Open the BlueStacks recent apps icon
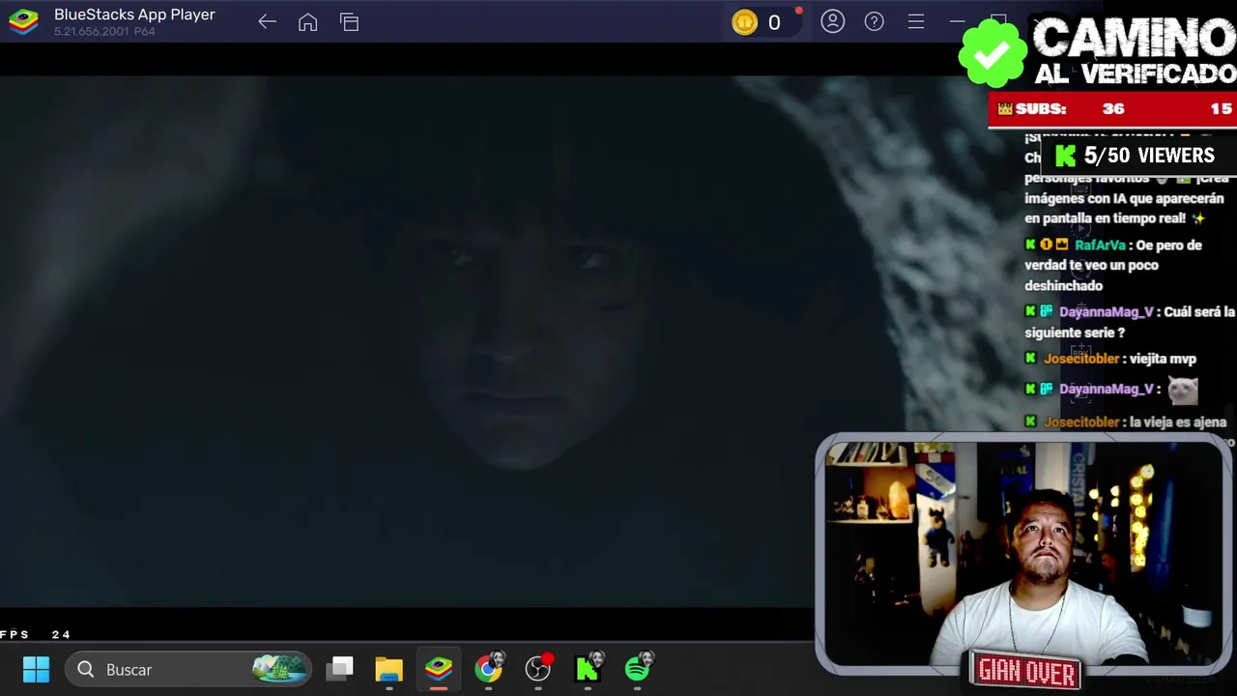 350,21
